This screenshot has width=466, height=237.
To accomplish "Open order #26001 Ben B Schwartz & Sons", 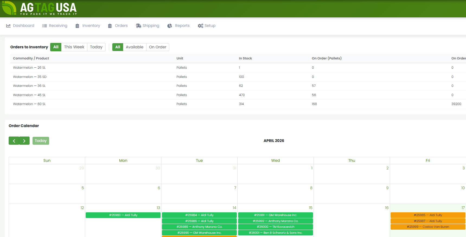I will pyautogui.click(x=276, y=233).
